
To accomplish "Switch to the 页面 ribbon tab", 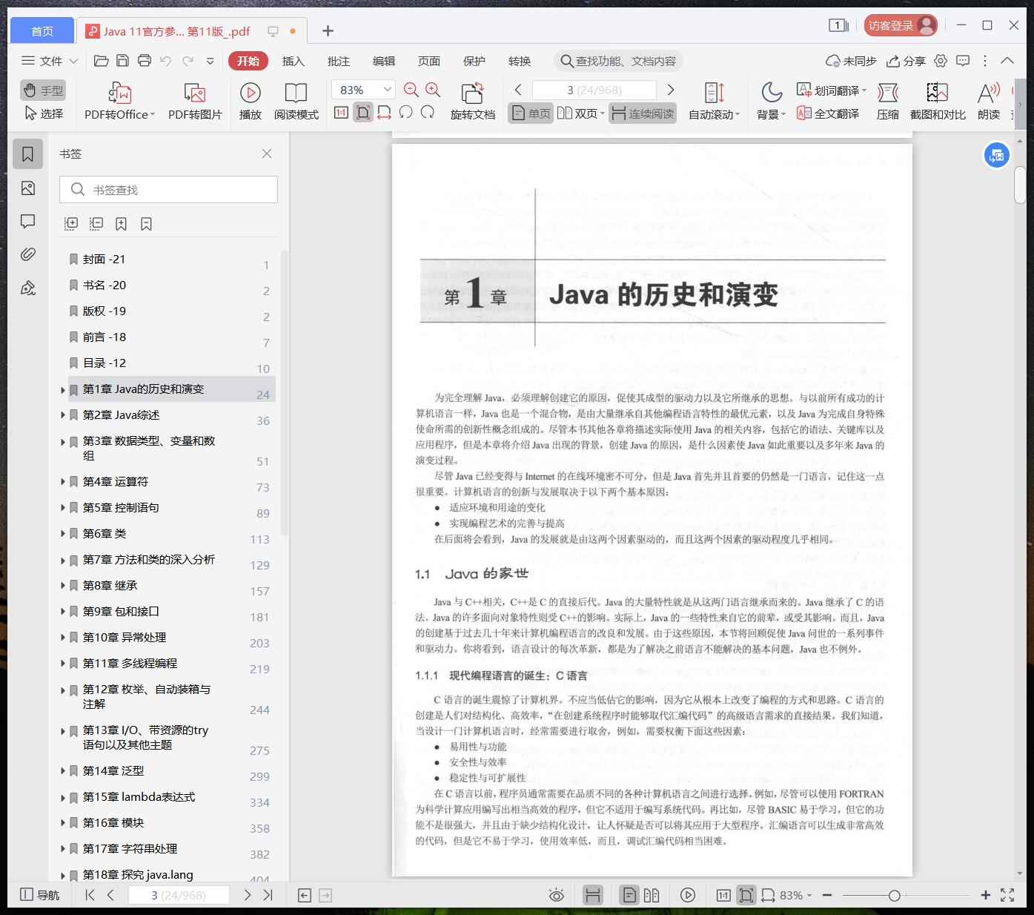I will click(x=429, y=61).
